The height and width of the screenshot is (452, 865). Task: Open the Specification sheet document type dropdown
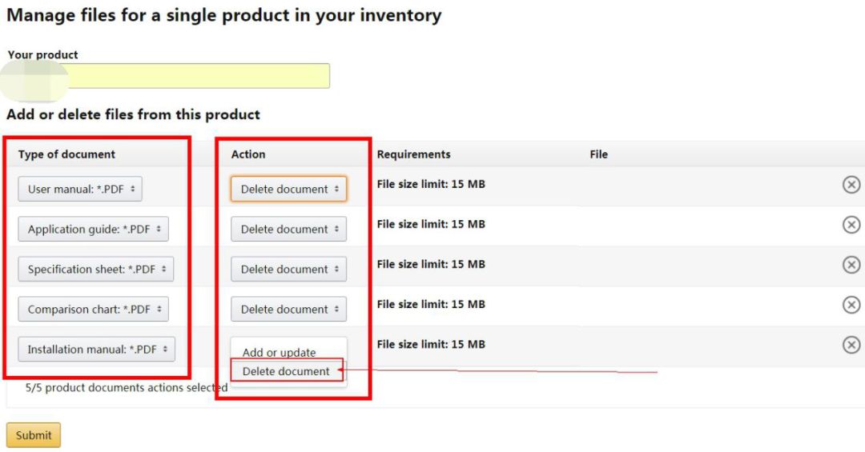click(96, 269)
